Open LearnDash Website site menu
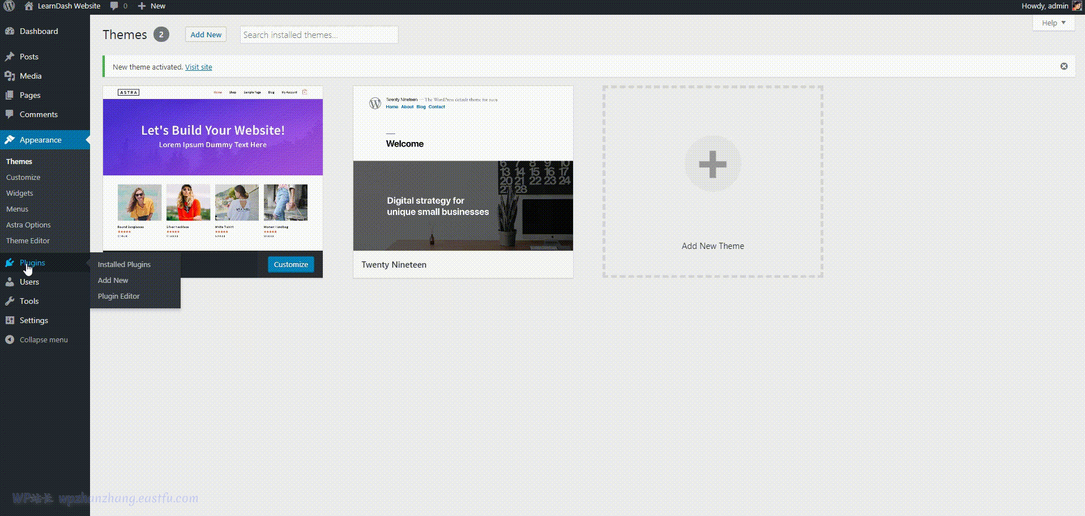The height and width of the screenshot is (516, 1085). (x=69, y=6)
